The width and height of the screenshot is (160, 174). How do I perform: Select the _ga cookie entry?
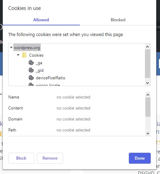point(39,63)
